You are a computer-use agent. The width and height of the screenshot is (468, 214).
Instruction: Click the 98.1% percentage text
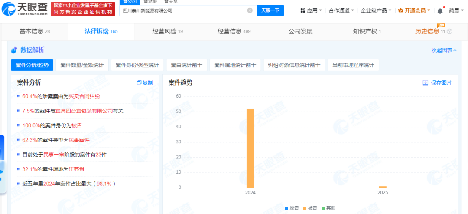click(104, 184)
